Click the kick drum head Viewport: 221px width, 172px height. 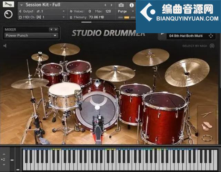point(97,109)
